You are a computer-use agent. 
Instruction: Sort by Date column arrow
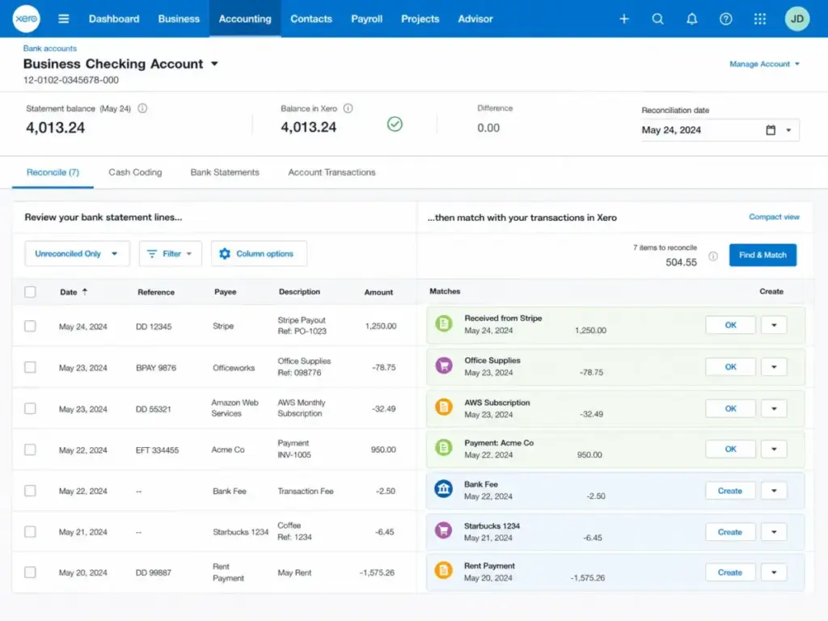(x=84, y=291)
